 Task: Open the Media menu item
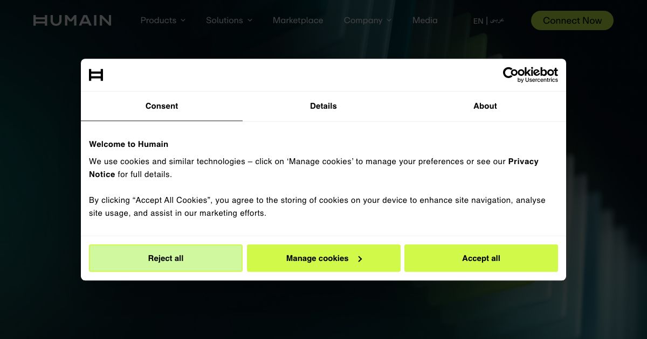(x=425, y=20)
